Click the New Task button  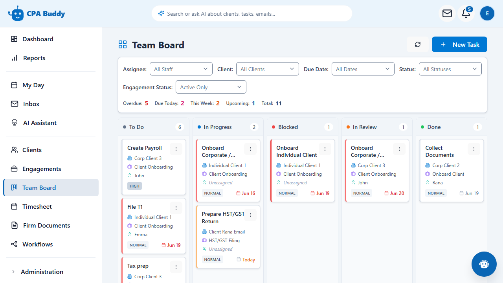459,44
